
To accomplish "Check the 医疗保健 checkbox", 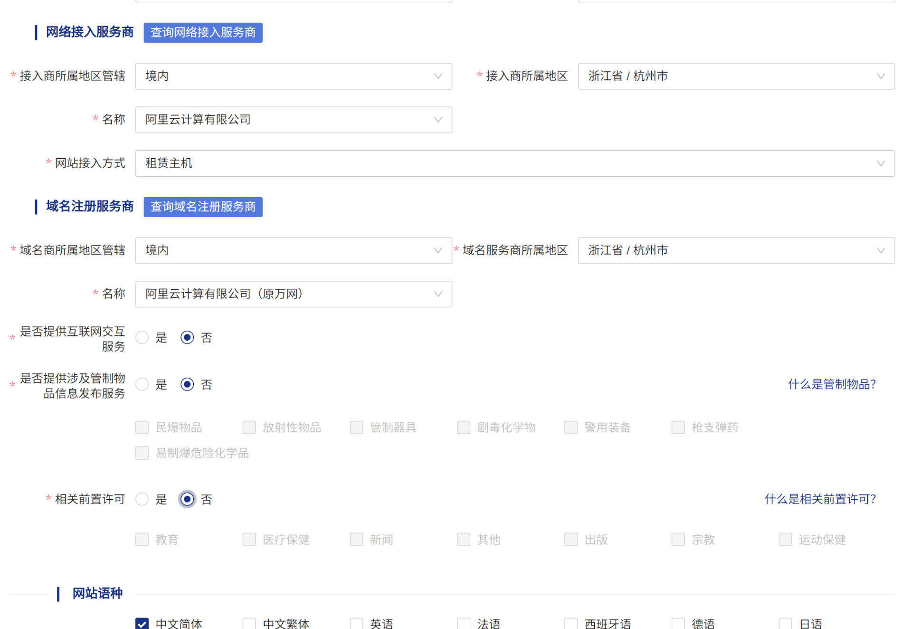I will pyautogui.click(x=249, y=539).
